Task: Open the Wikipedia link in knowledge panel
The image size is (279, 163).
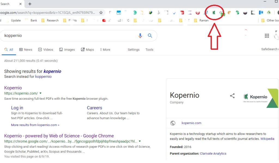Action: pyautogui.click(x=267, y=139)
